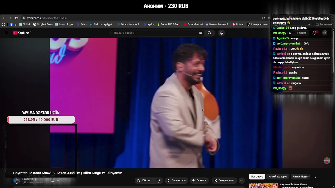Click chat message 'müğənni' by lamleyl_a
The width and height of the screenshot is (335, 188).
[296, 83]
